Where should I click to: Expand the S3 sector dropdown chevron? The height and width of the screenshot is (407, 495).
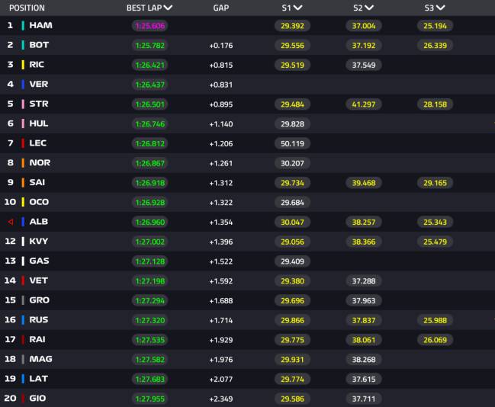pyautogui.click(x=440, y=8)
